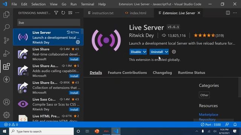Image resolution: width=241 pixels, height=135 pixels.
Task: Expand the Uninstall button dropdown arrow
Action: point(166,52)
